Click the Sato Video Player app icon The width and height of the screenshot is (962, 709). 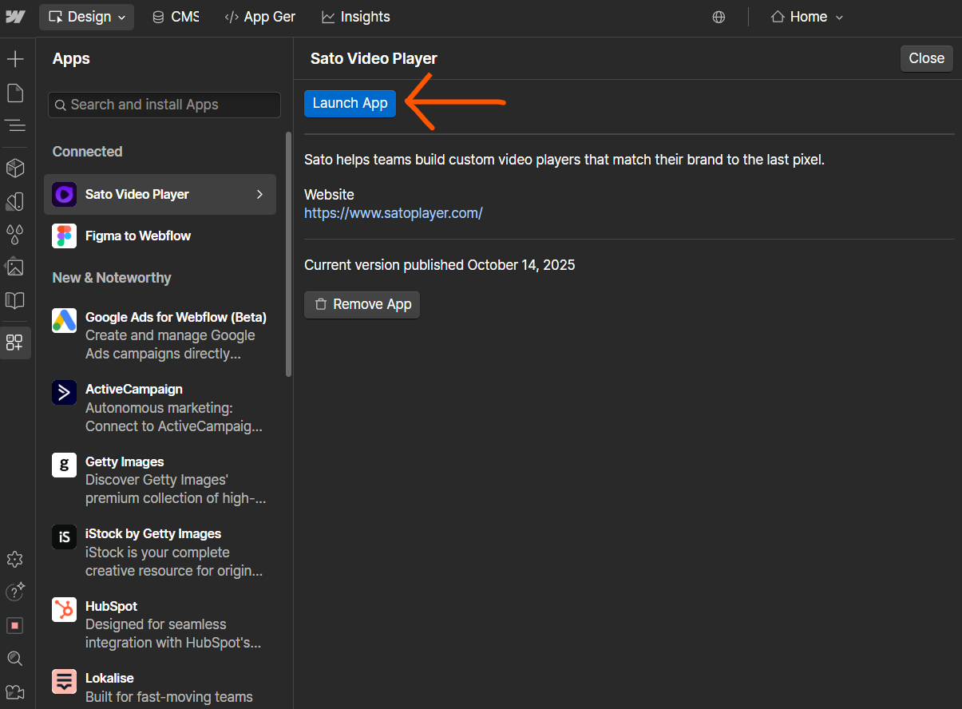(64, 194)
